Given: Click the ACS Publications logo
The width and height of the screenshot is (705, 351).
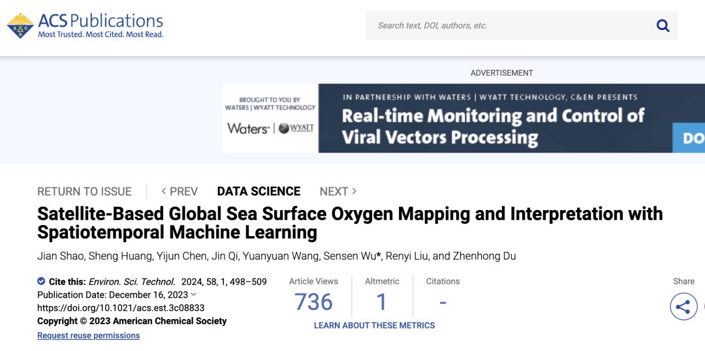Looking at the screenshot, I should point(86,25).
